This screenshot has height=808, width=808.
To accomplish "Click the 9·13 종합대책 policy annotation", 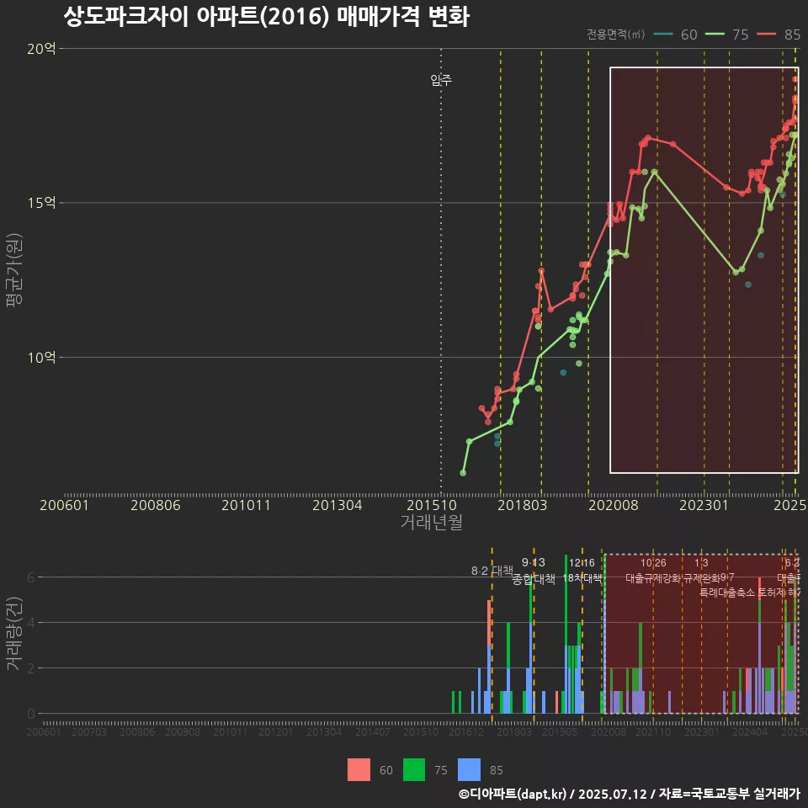I will [534, 571].
